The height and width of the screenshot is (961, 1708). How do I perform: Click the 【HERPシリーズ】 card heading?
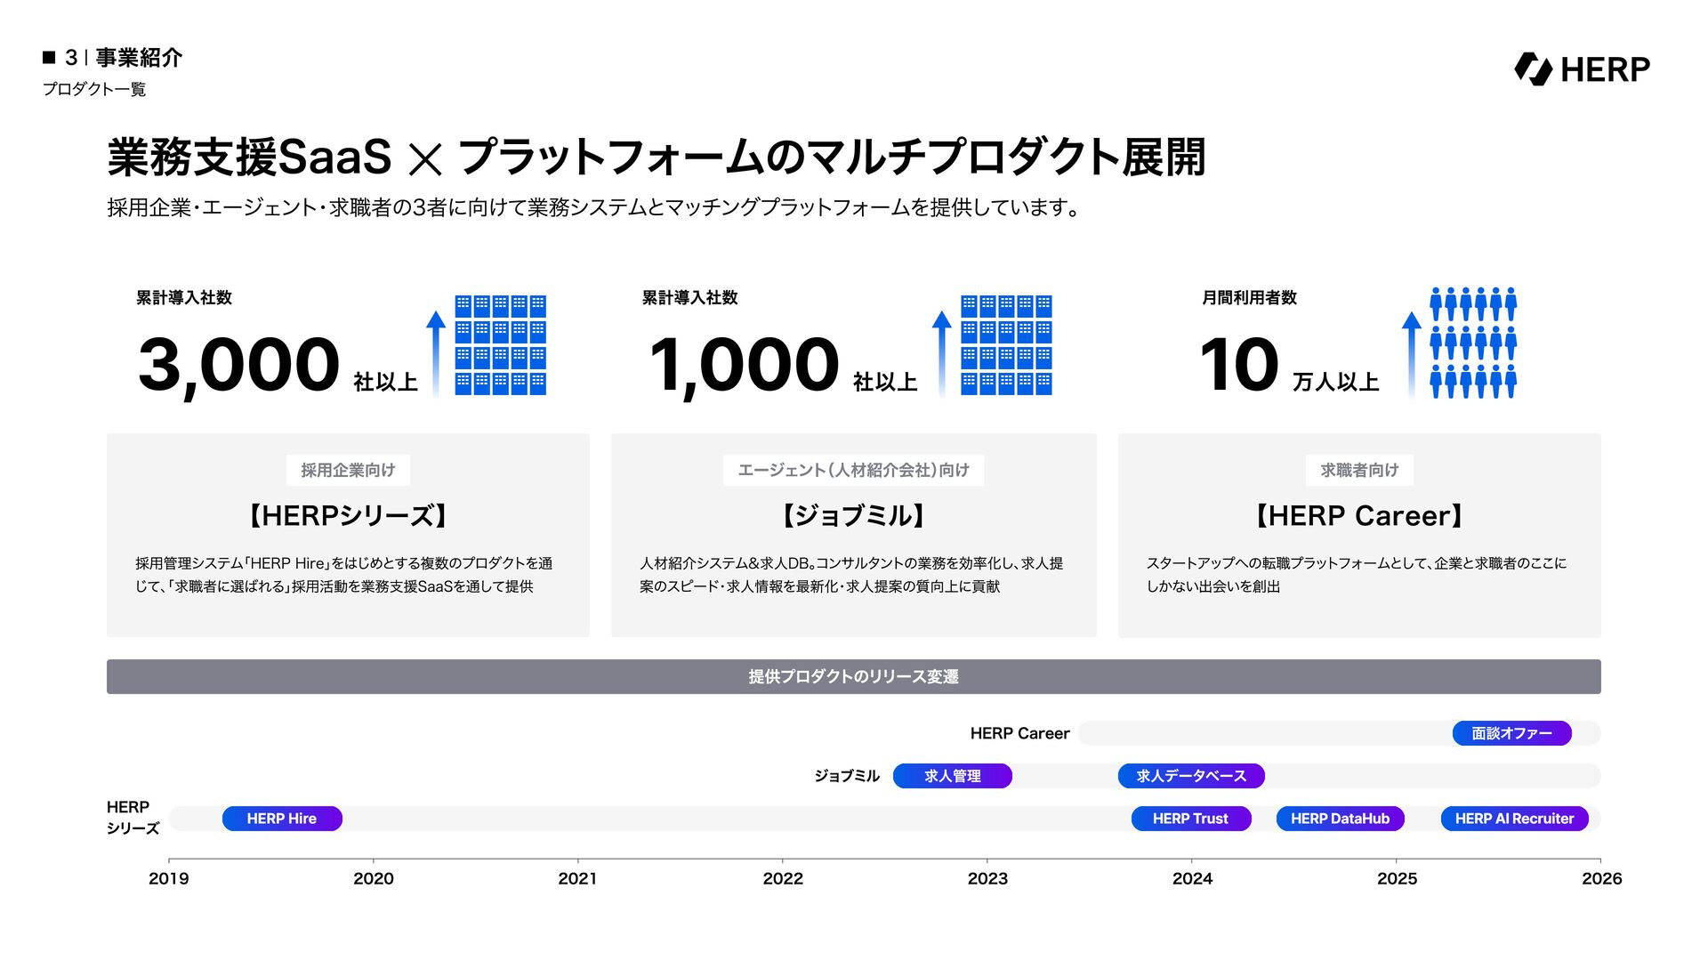click(x=348, y=516)
